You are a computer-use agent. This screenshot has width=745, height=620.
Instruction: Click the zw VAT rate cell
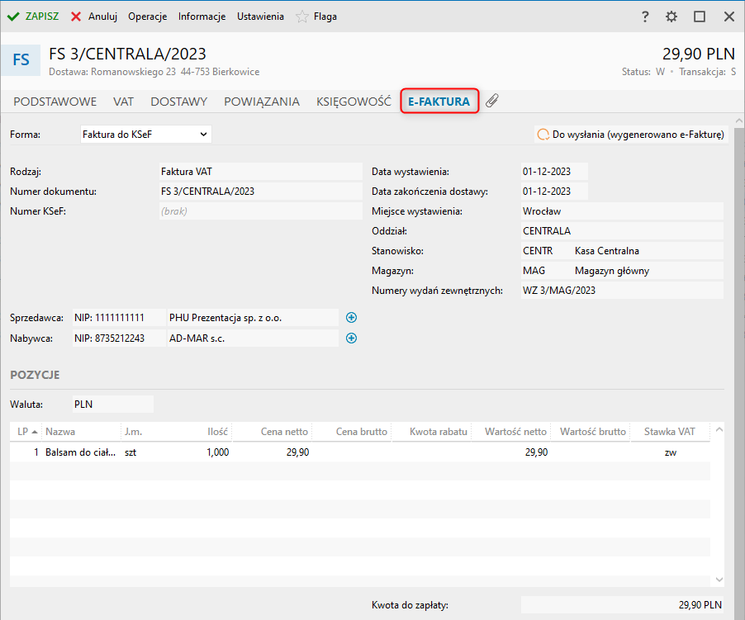(x=671, y=452)
